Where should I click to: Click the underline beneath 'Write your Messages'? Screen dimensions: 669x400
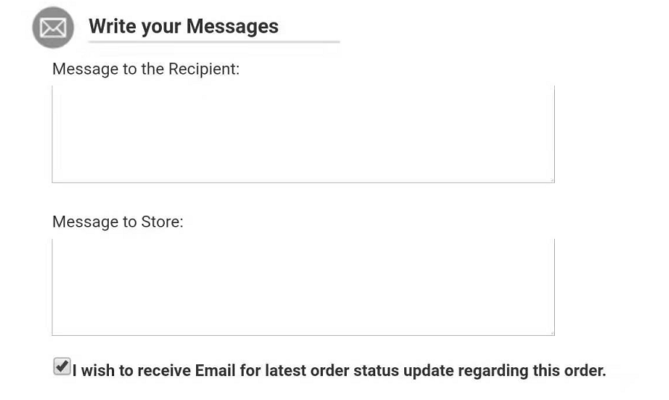coord(213,42)
